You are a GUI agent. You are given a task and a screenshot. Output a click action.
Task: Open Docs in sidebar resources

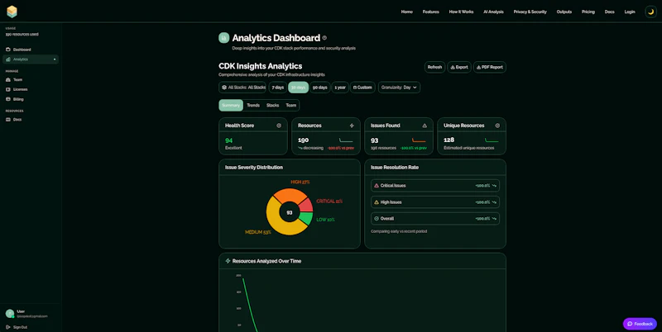tap(31, 120)
